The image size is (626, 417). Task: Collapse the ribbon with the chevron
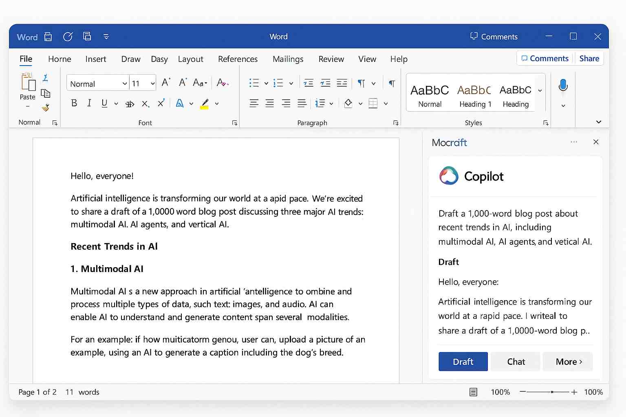(599, 122)
